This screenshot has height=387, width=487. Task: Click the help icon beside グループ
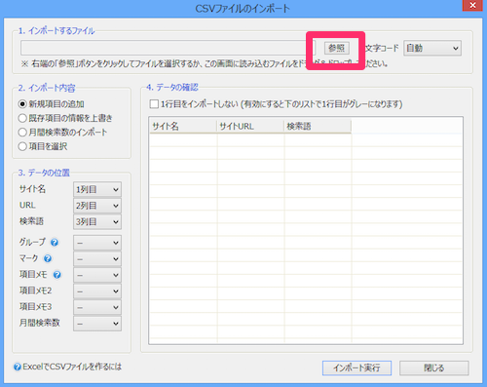coord(55,243)
